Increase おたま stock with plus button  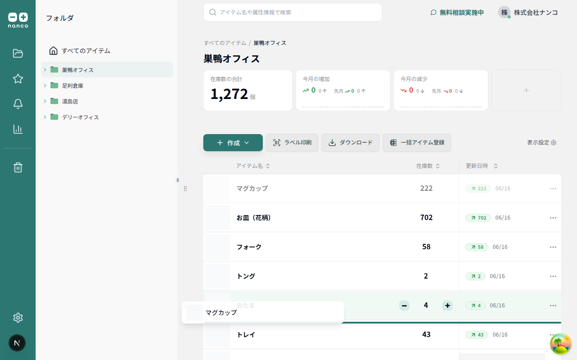447,306
